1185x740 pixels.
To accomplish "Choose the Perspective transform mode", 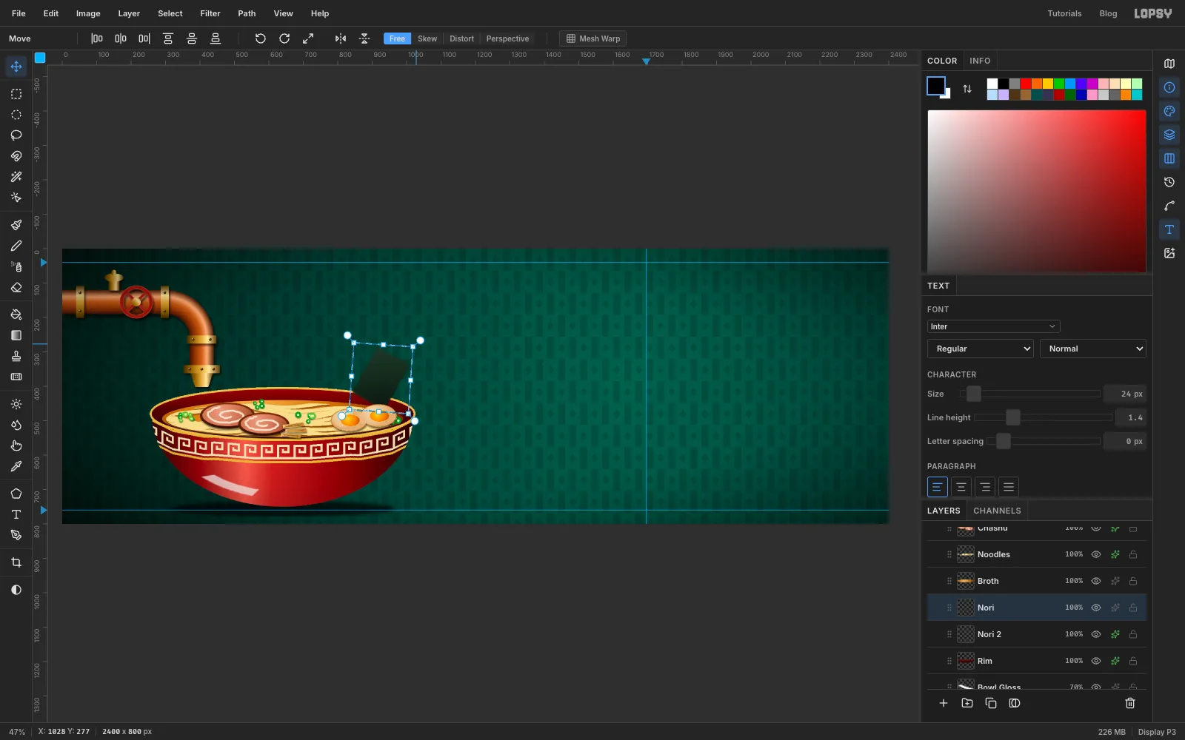I will (507, 38).
